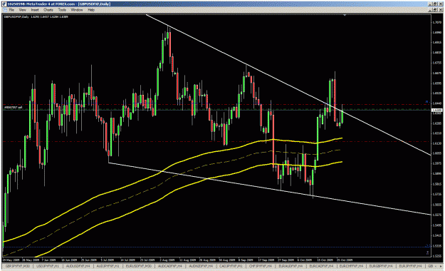Restore the inner chart window
This screenshot has width=445, height=271.
(x=435, y=10)
